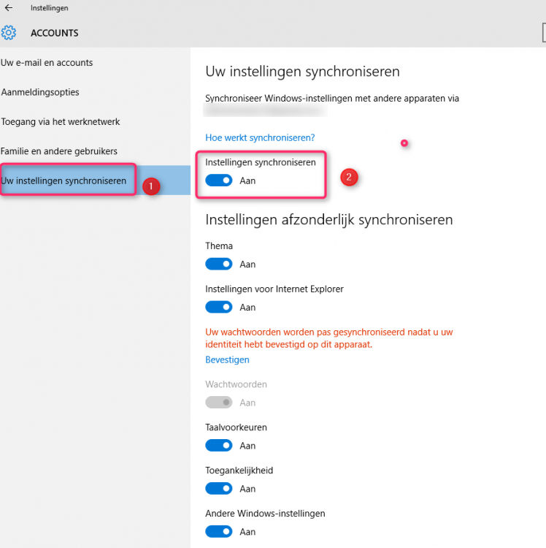
Task: Click the back arrow in title bar
Action: click(x=8, y=8)
